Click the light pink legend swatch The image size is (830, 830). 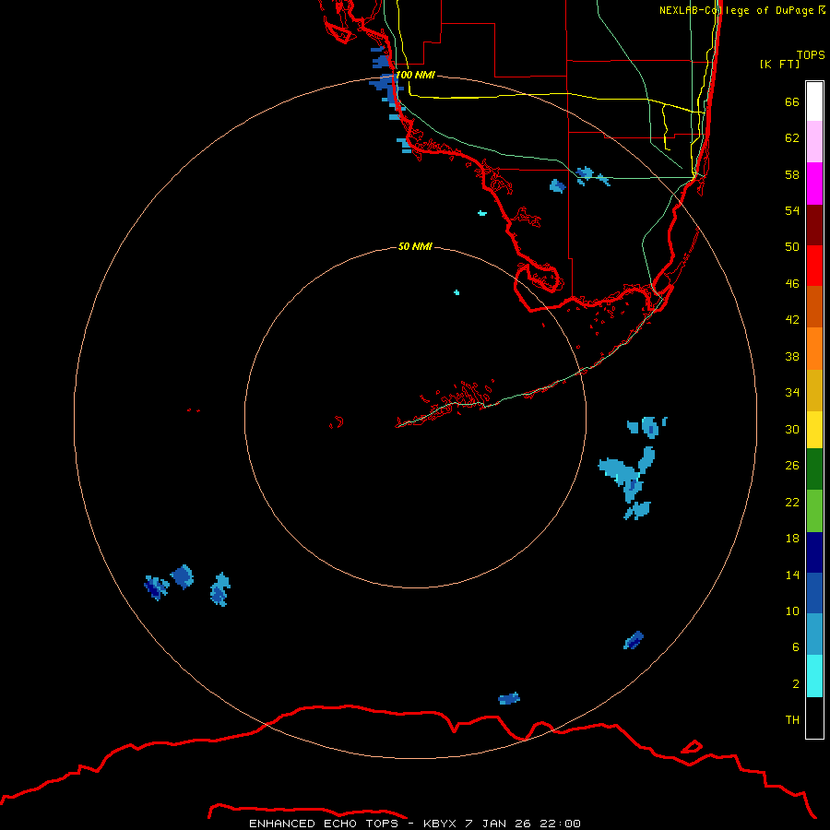pos(814,141)
